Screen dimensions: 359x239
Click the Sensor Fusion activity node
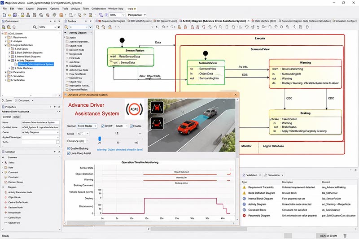point(131,57)
